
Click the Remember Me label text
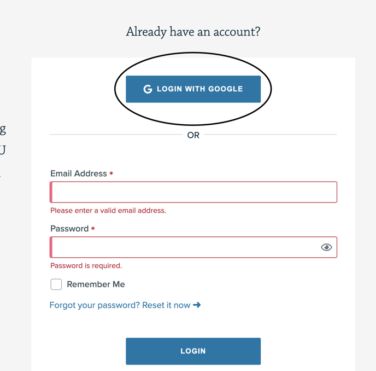point(96,285)
